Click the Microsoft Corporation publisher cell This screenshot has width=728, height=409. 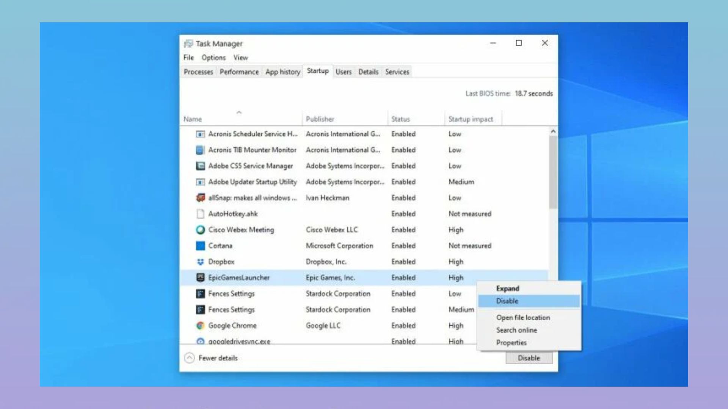coord(339,246)
